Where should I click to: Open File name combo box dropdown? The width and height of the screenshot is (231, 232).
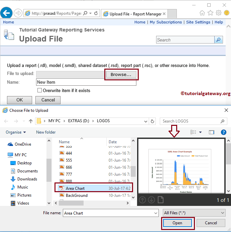156,213
